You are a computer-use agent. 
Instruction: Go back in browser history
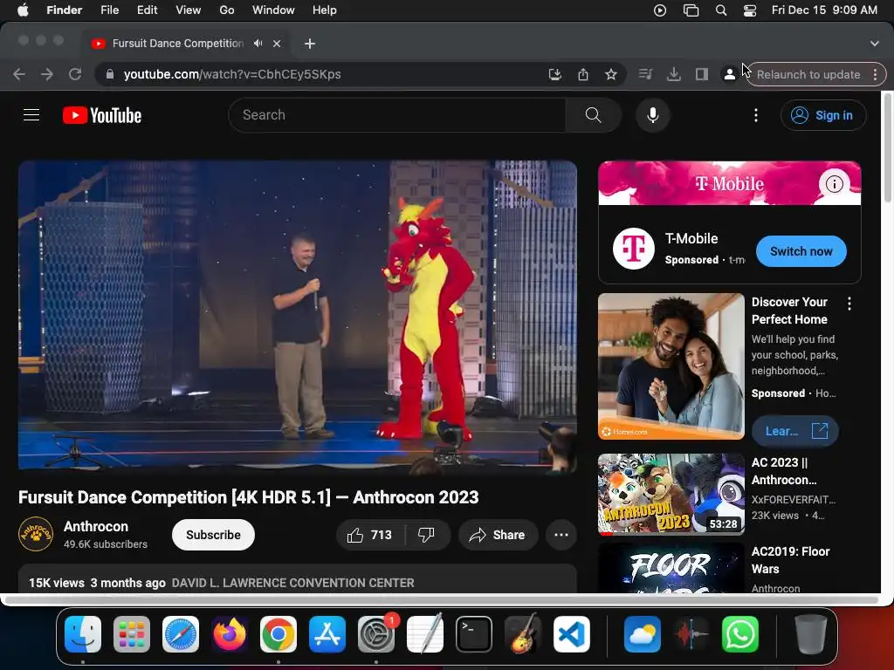point(19,74)
